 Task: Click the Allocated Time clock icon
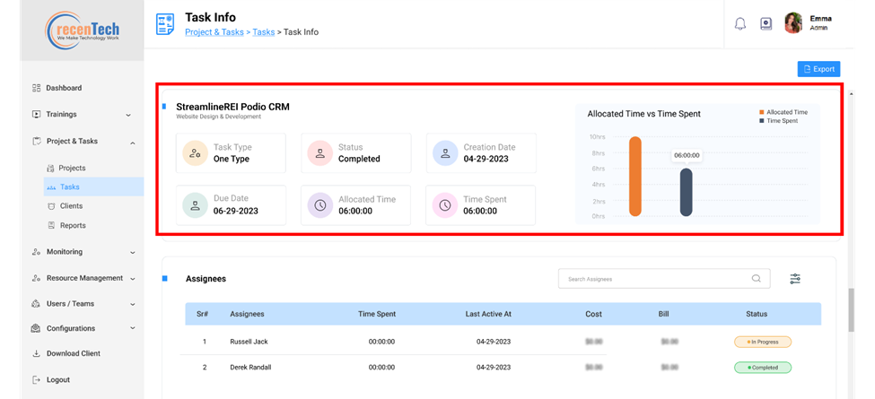[x=320, y=205]
